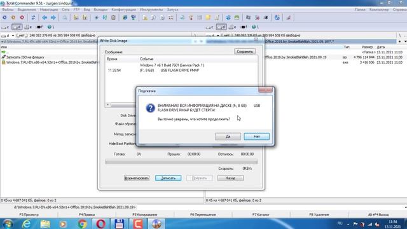Click the refresh arrows toolbar icon
This screenshot has width=407, height=229.
pos(33,17)
